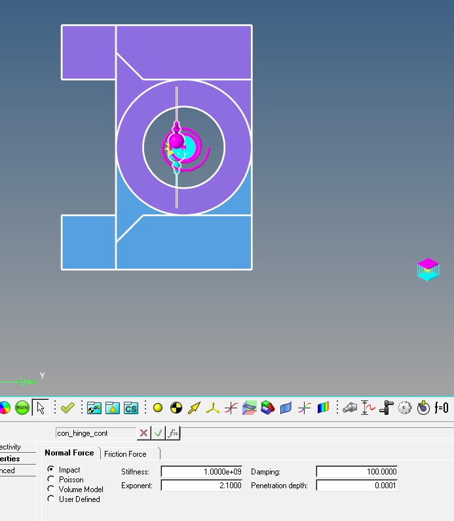This screenshot has height=521, width=454.
Task: Click the con_hinge_cont name field
Action: (x=96, y=433)
